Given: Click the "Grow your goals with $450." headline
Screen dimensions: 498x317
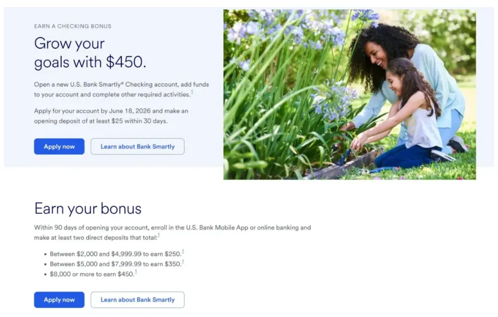Looking at the screenshot, I should pos(90,52).
